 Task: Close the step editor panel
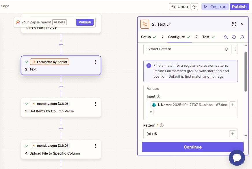pos(242,24)
